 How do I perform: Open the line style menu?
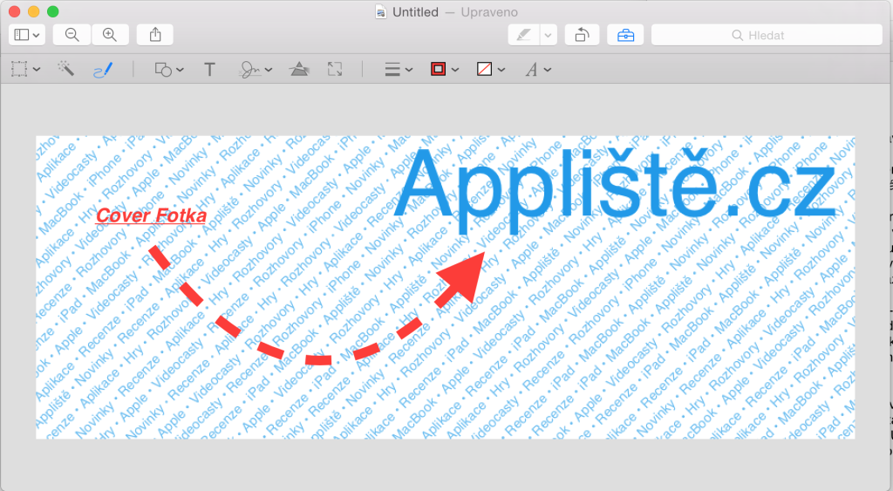pyautogui.click(x=392, y=70)
